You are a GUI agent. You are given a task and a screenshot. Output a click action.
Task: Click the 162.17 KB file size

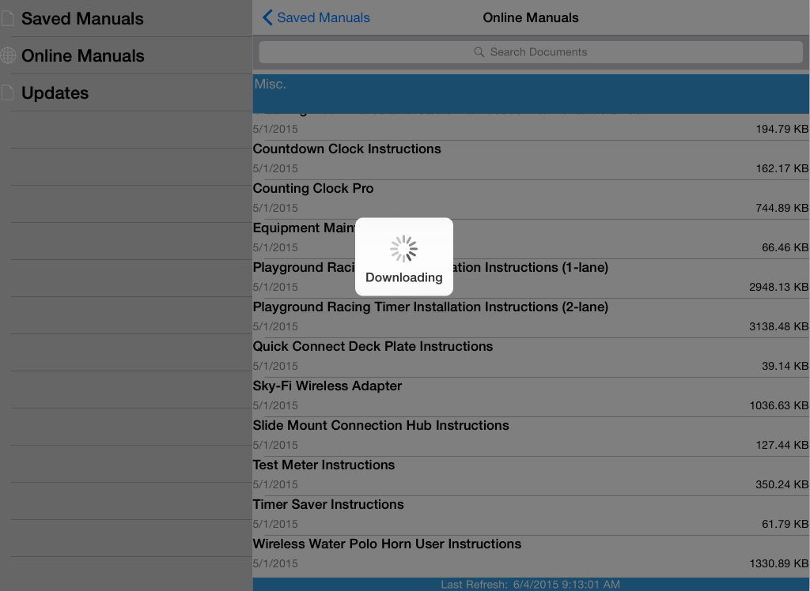782,169
